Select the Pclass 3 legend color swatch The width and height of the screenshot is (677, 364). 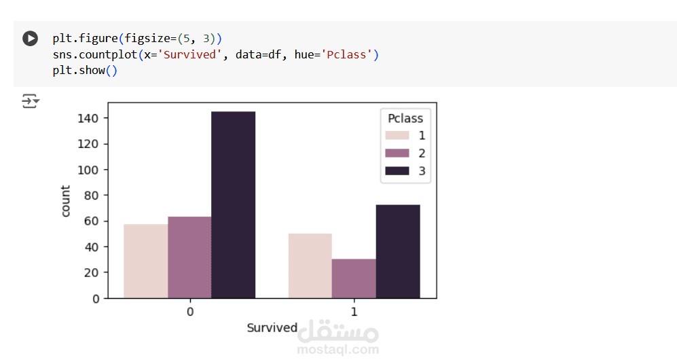[x=397, y=171]
